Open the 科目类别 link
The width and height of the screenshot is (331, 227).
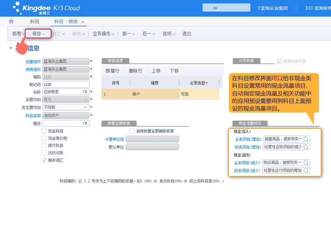[33, 116]
